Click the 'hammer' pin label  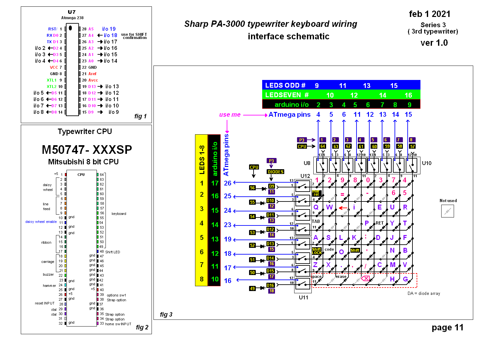point(49,286)
